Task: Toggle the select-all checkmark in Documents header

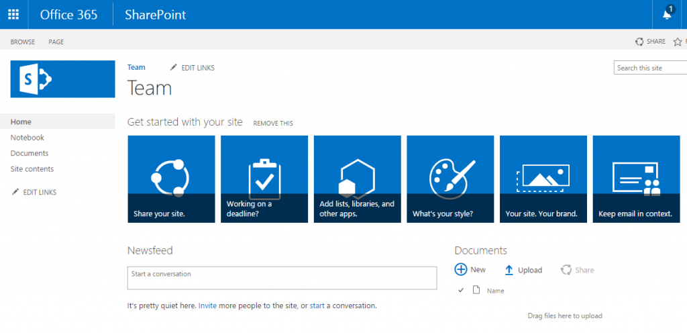Action: (x=460, y=290)
